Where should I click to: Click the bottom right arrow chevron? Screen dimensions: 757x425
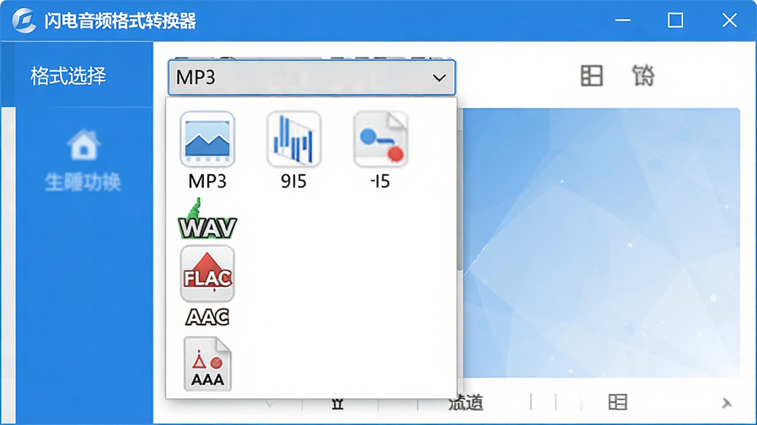tap(726, 403)
